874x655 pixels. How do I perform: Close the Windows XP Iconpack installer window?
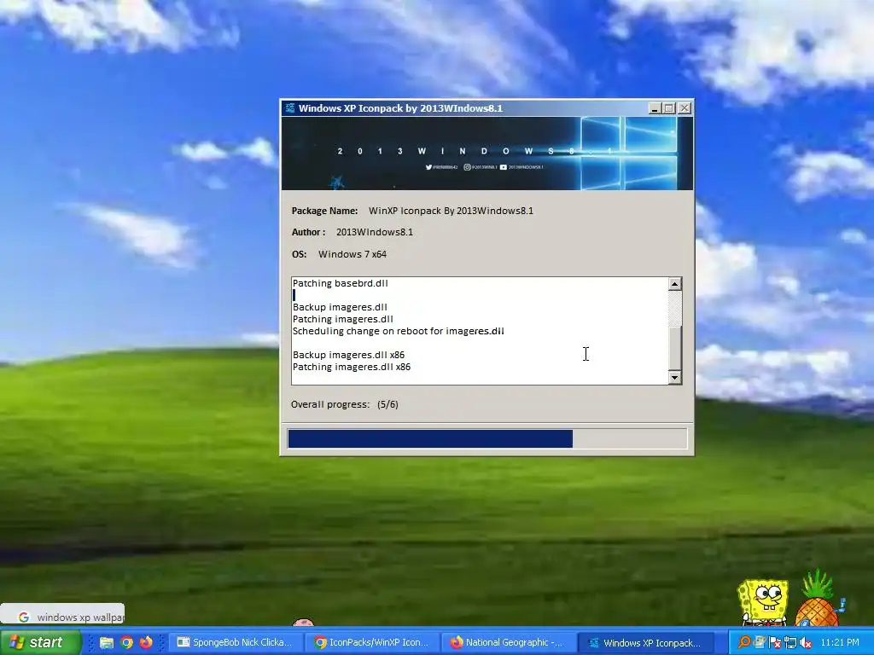click(x=685, y=108)
